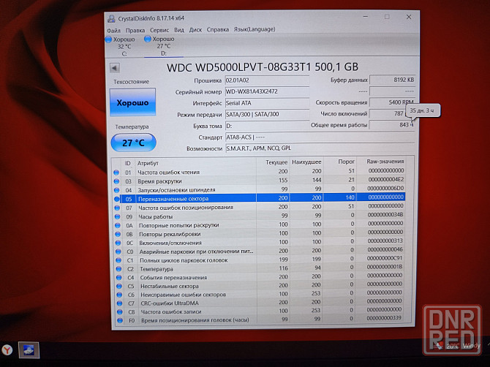The height and width of the screenshot is (367, 490).
Task: Select the Часы работы attribute row
Action: click(260, 216)
